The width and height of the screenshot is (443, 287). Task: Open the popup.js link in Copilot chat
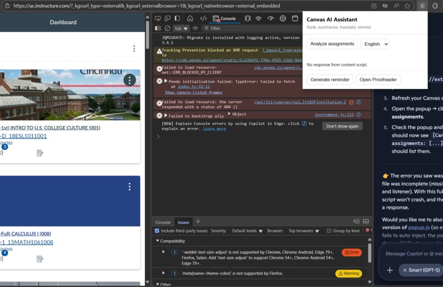pos(419,228)
